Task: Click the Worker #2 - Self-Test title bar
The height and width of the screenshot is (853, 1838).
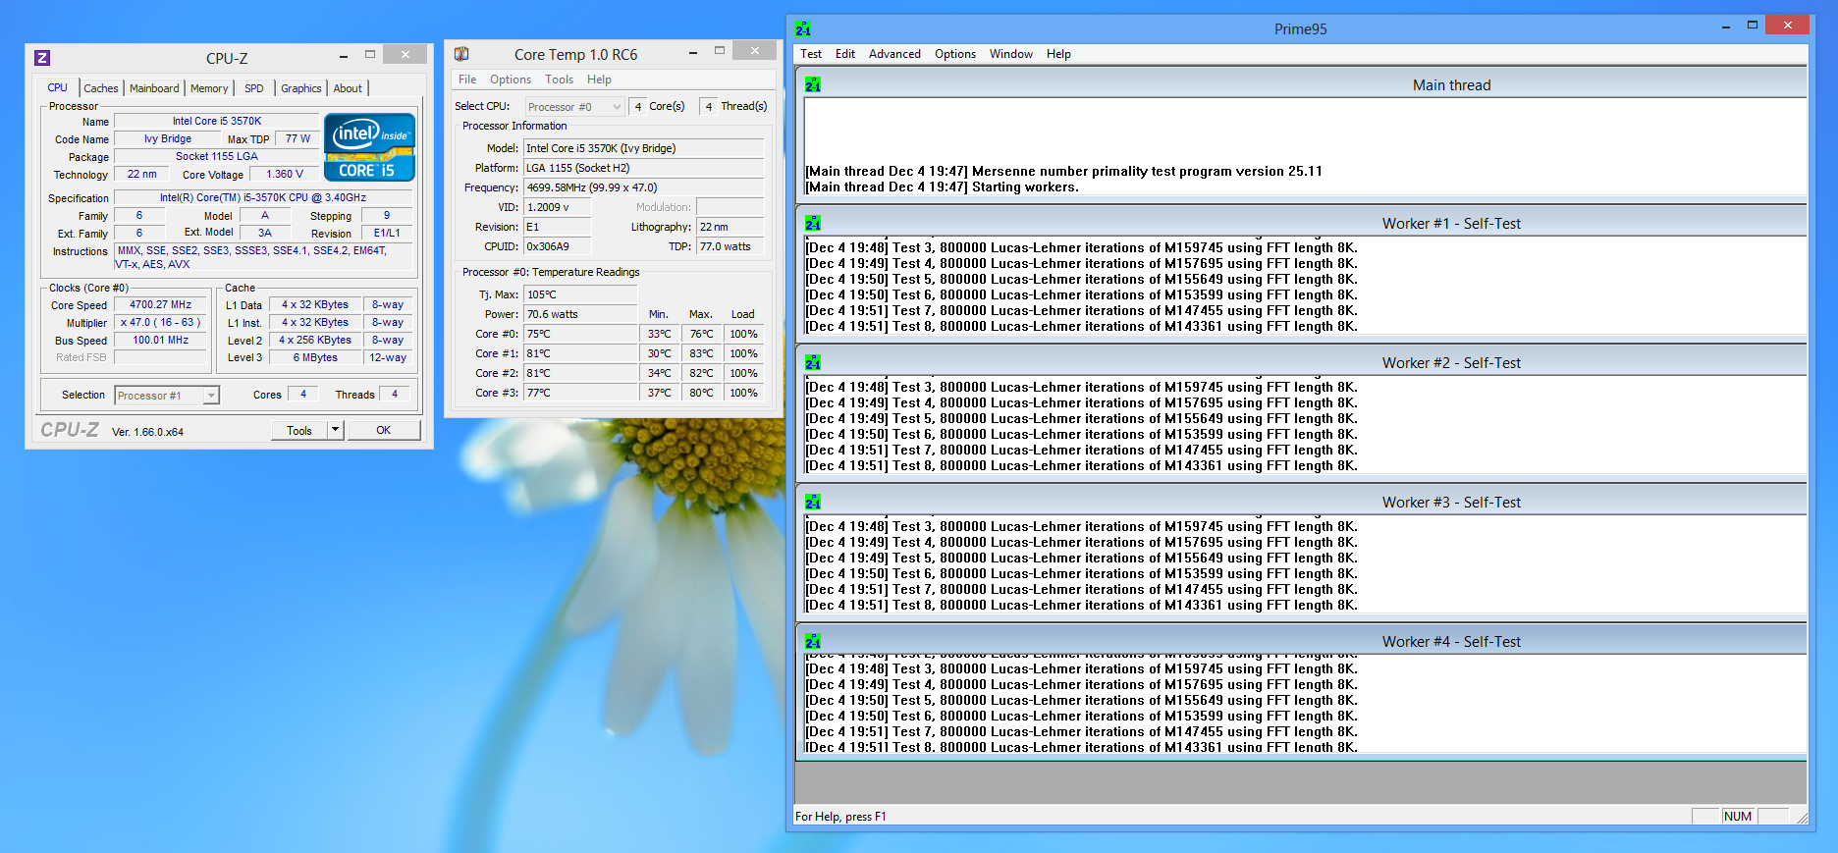Action: point(1302,362)
